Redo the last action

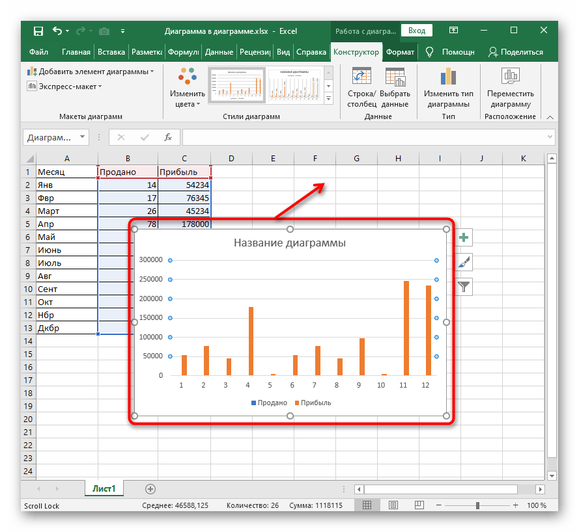(81, 31)
